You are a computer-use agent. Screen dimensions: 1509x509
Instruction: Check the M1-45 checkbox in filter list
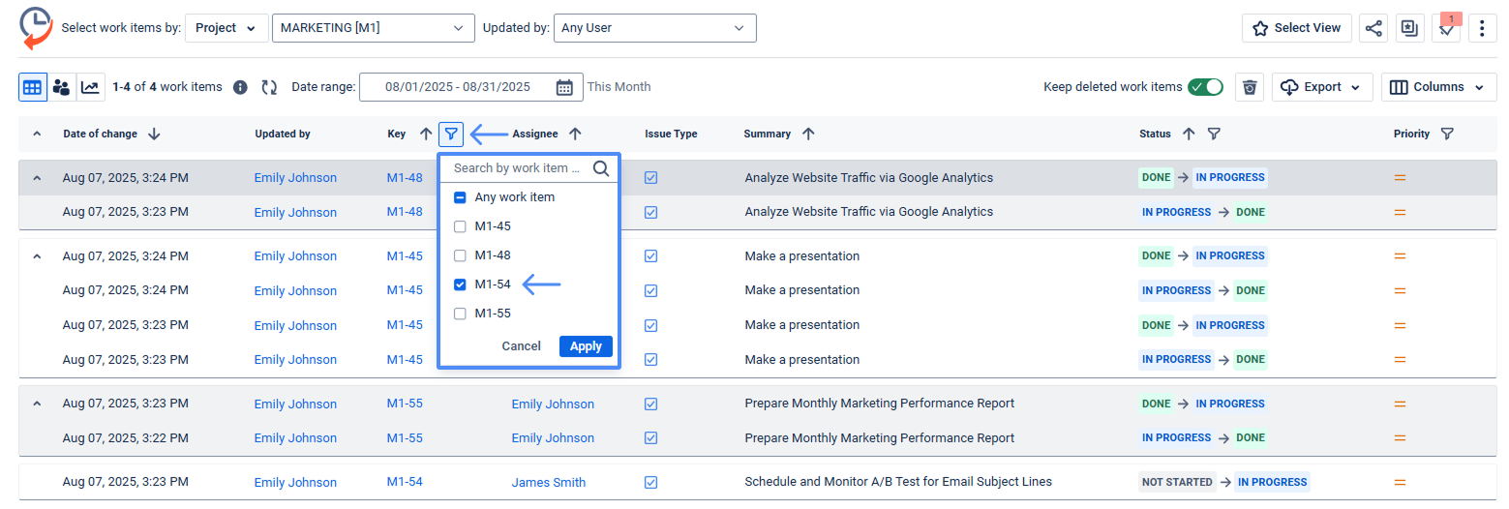click(461, 226)
